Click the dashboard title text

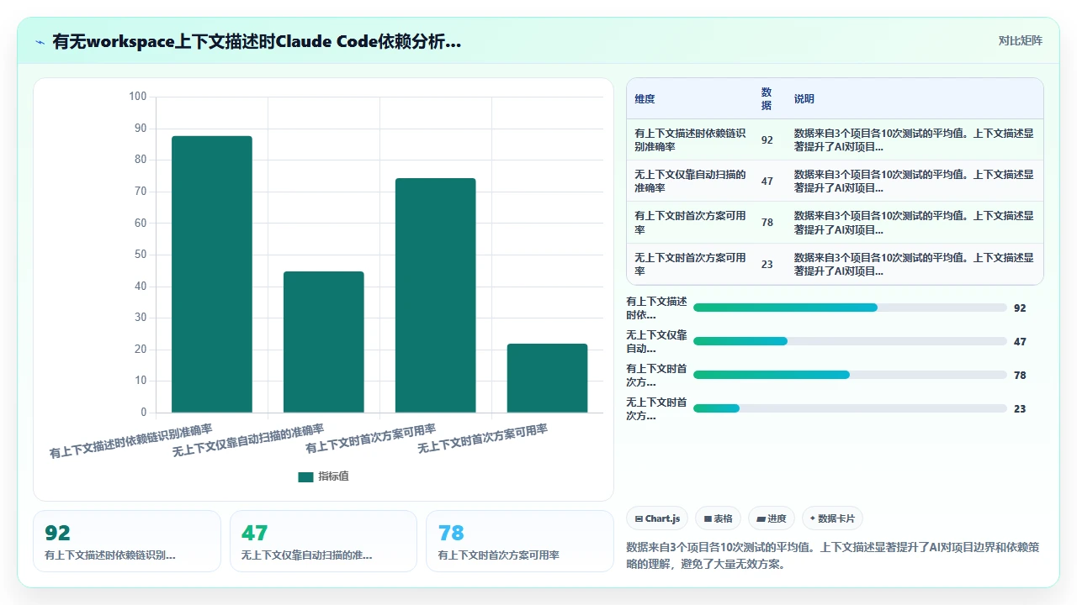257,41
